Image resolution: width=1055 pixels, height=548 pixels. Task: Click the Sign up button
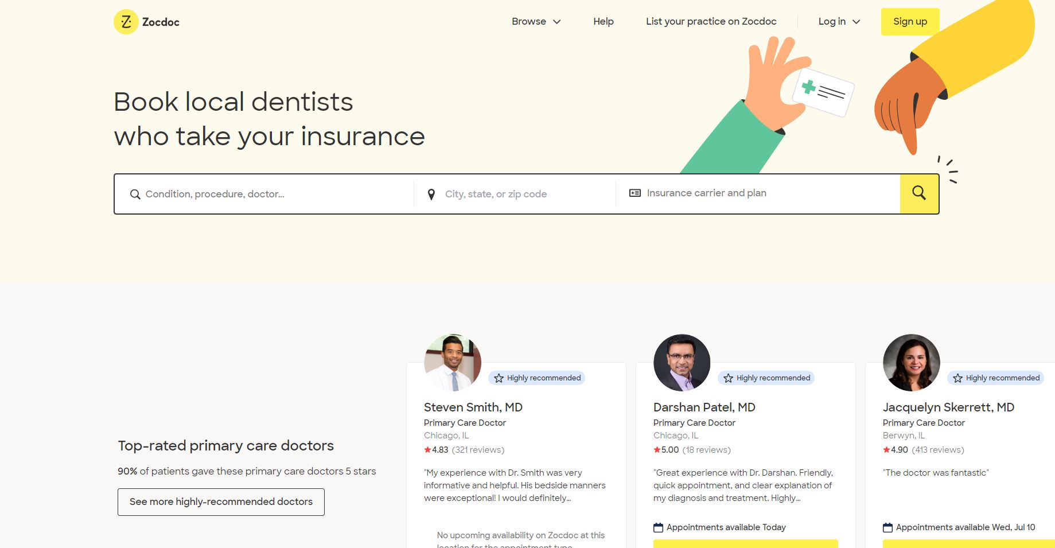coord(910,22)
